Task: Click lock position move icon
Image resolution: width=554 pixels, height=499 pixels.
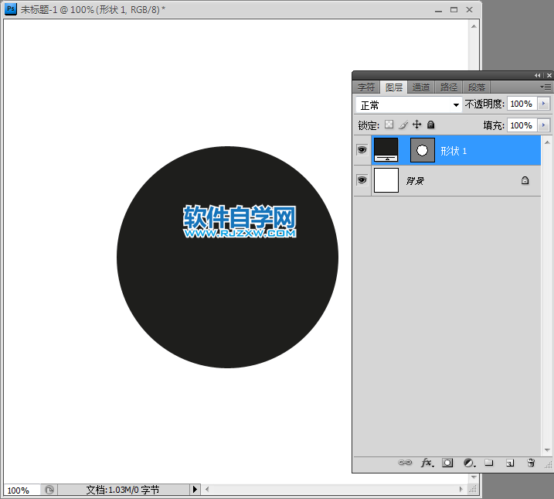Action: pos(416,125)
